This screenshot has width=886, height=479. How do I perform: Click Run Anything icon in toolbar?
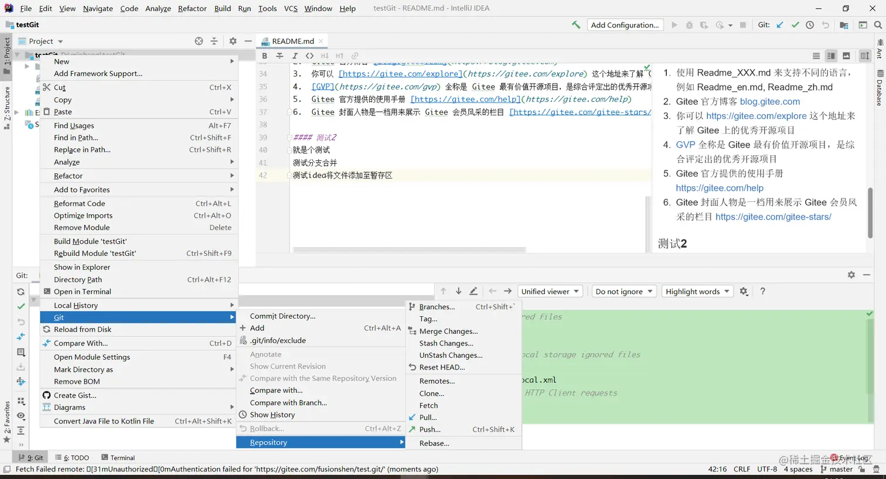[863, 25]
